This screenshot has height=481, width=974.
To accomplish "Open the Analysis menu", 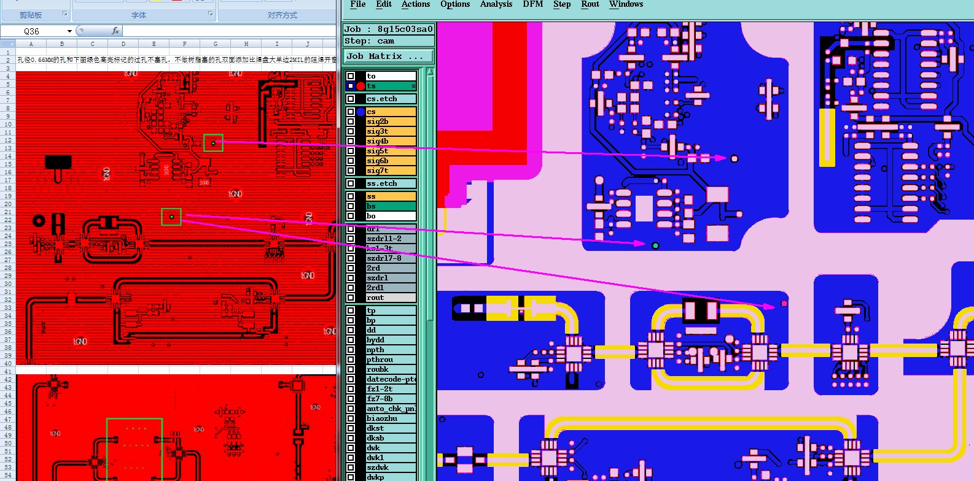I will [x=496, y=4].
